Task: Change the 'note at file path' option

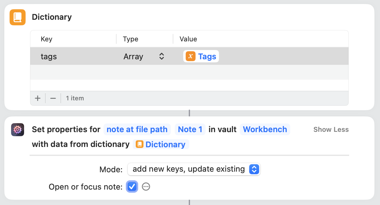Action: pyautogui.click(x=137, y=129)
